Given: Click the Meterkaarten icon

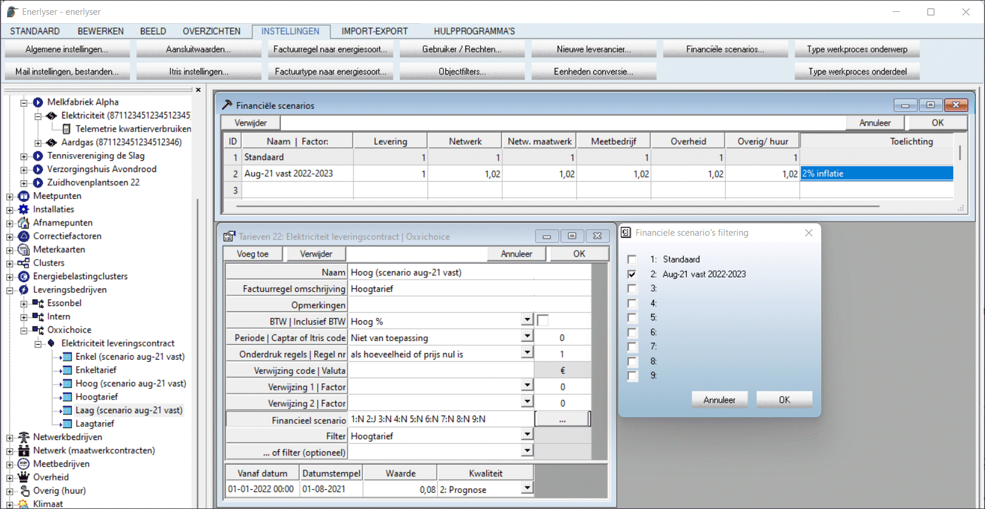Looking at the screenshot, I should click(24, 249).
